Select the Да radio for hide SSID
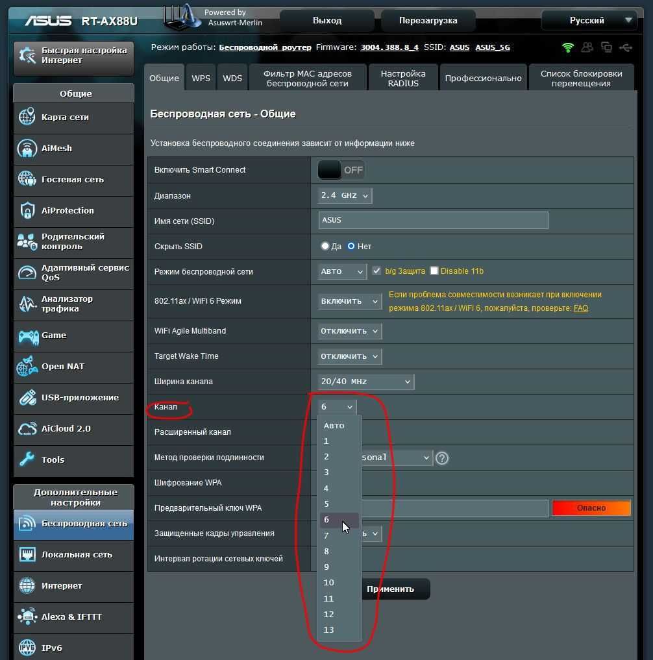653x660 pixels. click(x=325, y=246)
